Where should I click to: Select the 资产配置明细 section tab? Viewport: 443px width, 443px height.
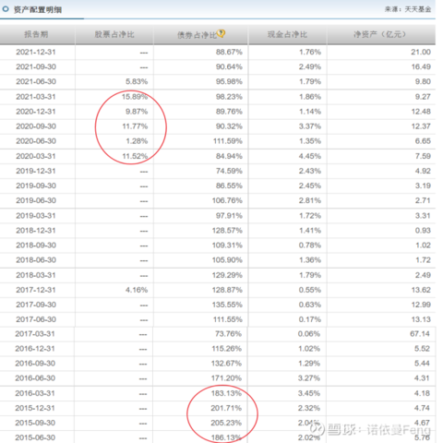(x=38, y=9)
